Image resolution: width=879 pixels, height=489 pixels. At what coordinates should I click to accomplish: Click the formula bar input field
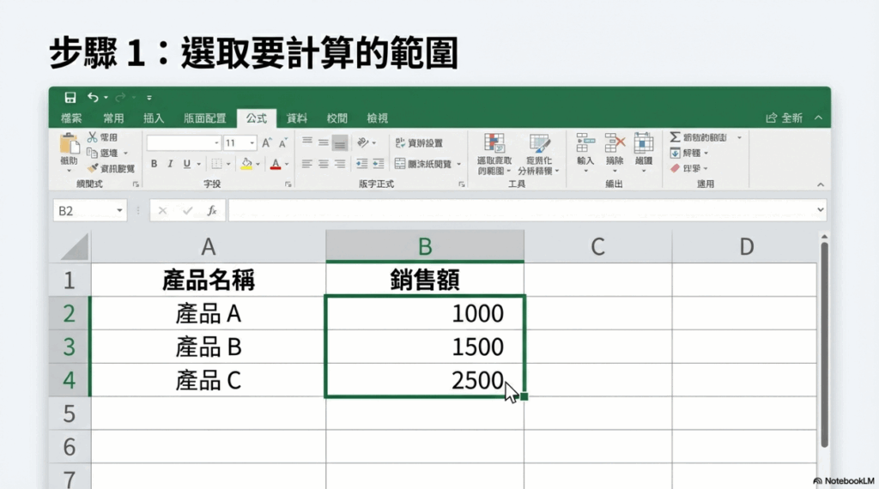pos(527,210)
